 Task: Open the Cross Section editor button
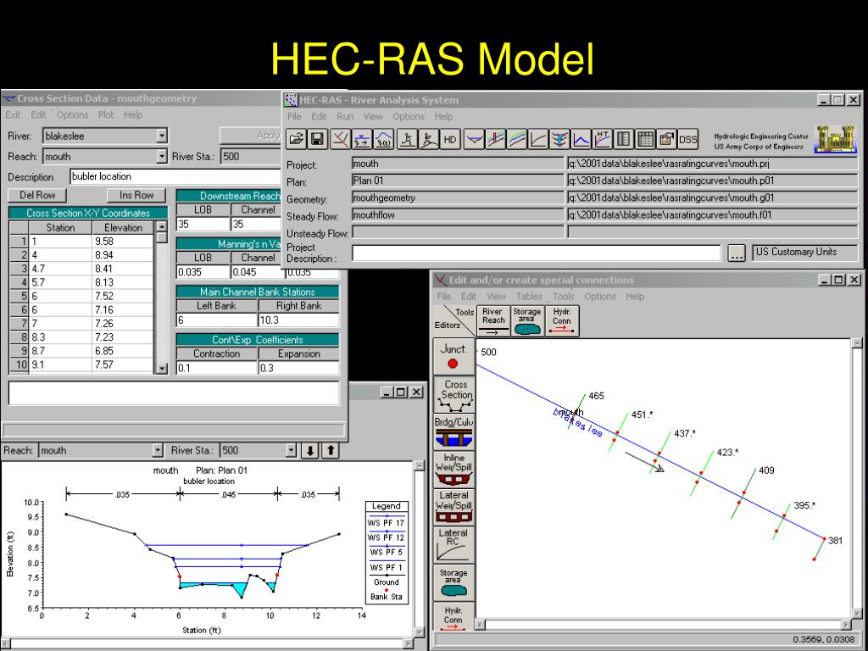coord(453,395)
